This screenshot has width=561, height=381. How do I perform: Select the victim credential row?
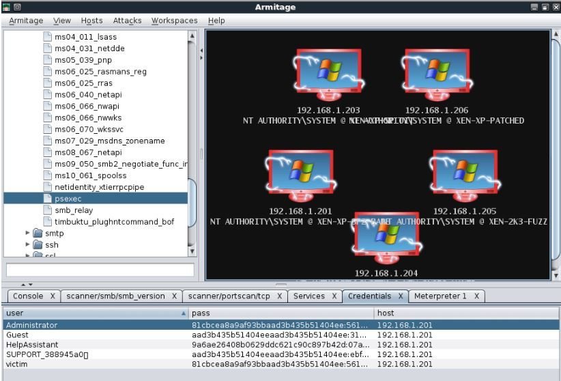(x=281, y=364)
